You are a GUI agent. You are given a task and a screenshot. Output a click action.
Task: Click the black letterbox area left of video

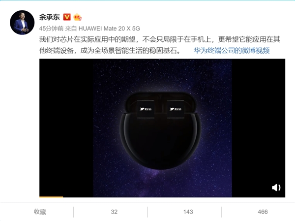(66, 127)
